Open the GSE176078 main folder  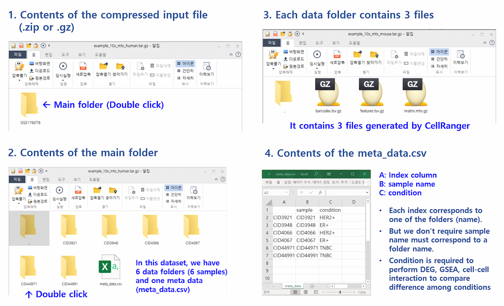(29, 105)
